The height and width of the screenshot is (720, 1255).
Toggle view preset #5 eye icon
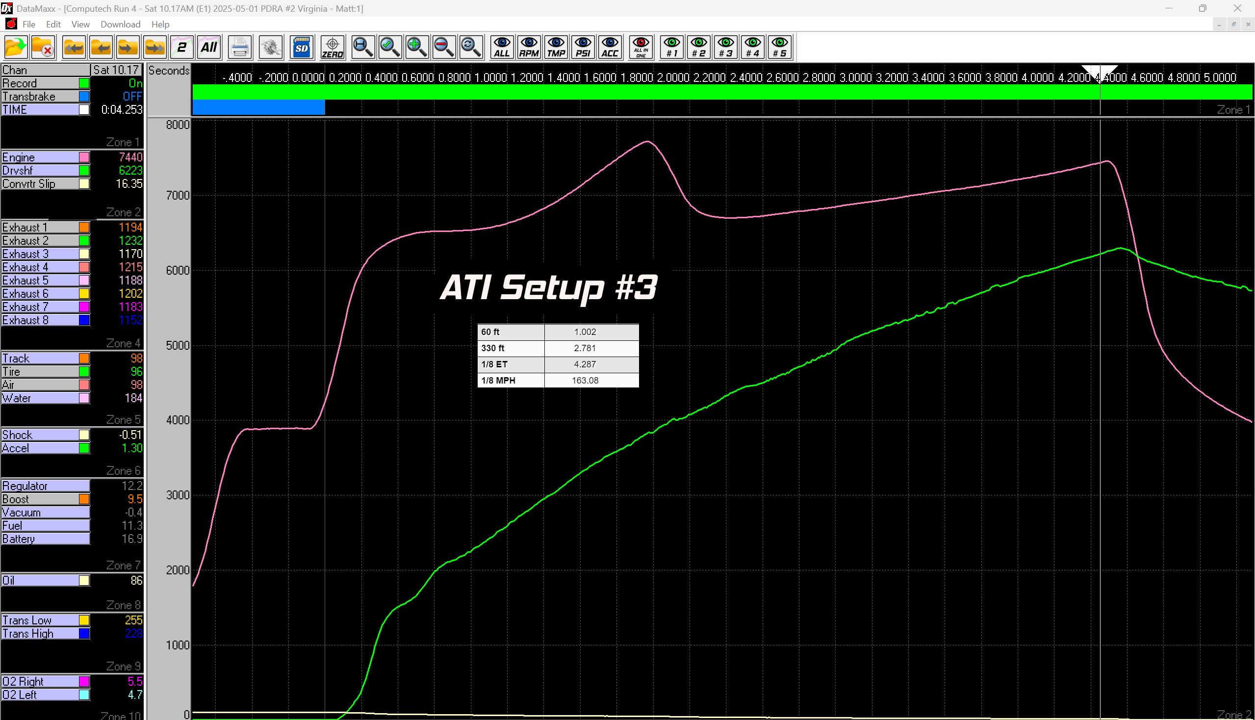(780, 48)
